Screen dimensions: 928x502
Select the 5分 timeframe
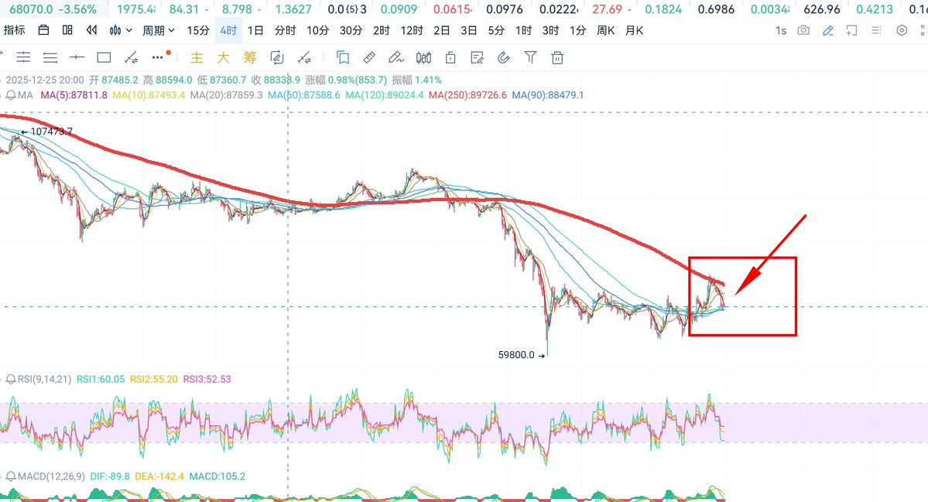coord(496,30)
